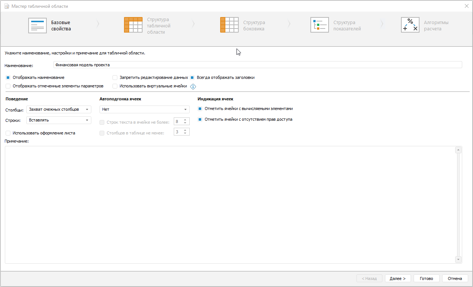
Task: Click the Наименование text field
Action: 257,65
